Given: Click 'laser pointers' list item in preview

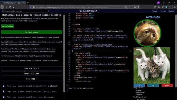Looking at the screenshot, I should pos(141,92).
